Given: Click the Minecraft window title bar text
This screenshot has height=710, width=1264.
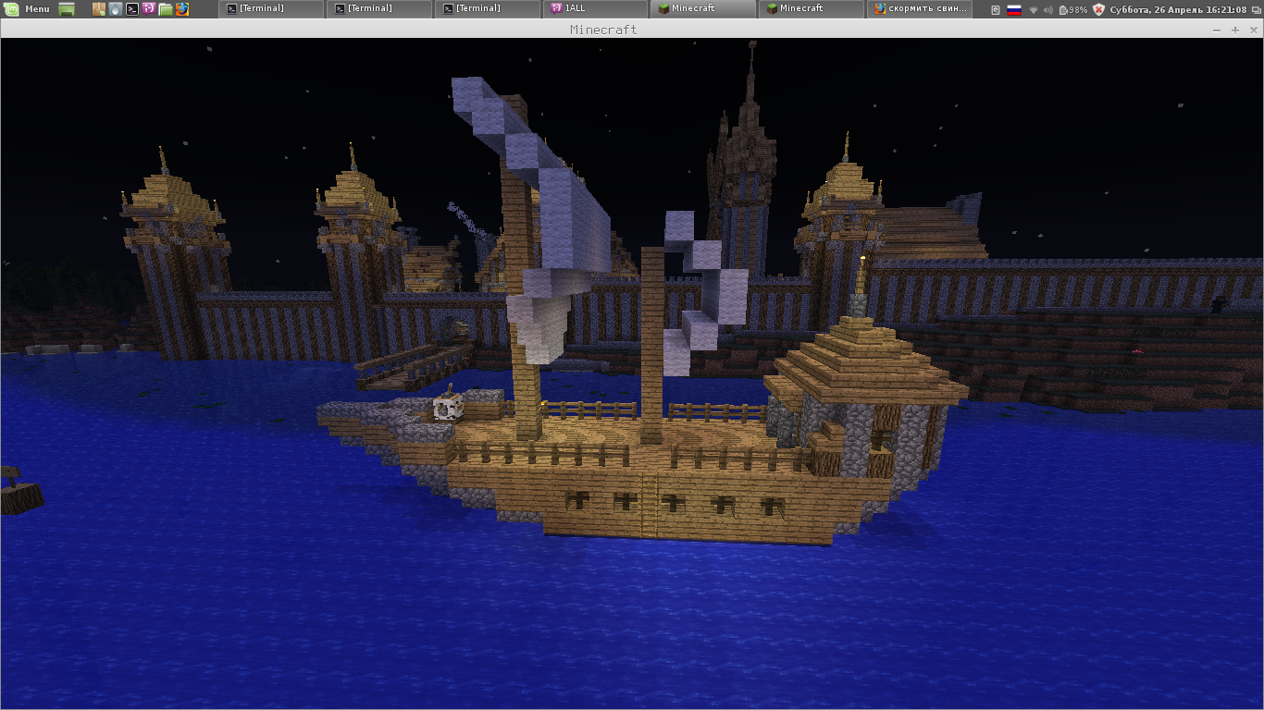Looking at the screenshot, I should [603, 31].
